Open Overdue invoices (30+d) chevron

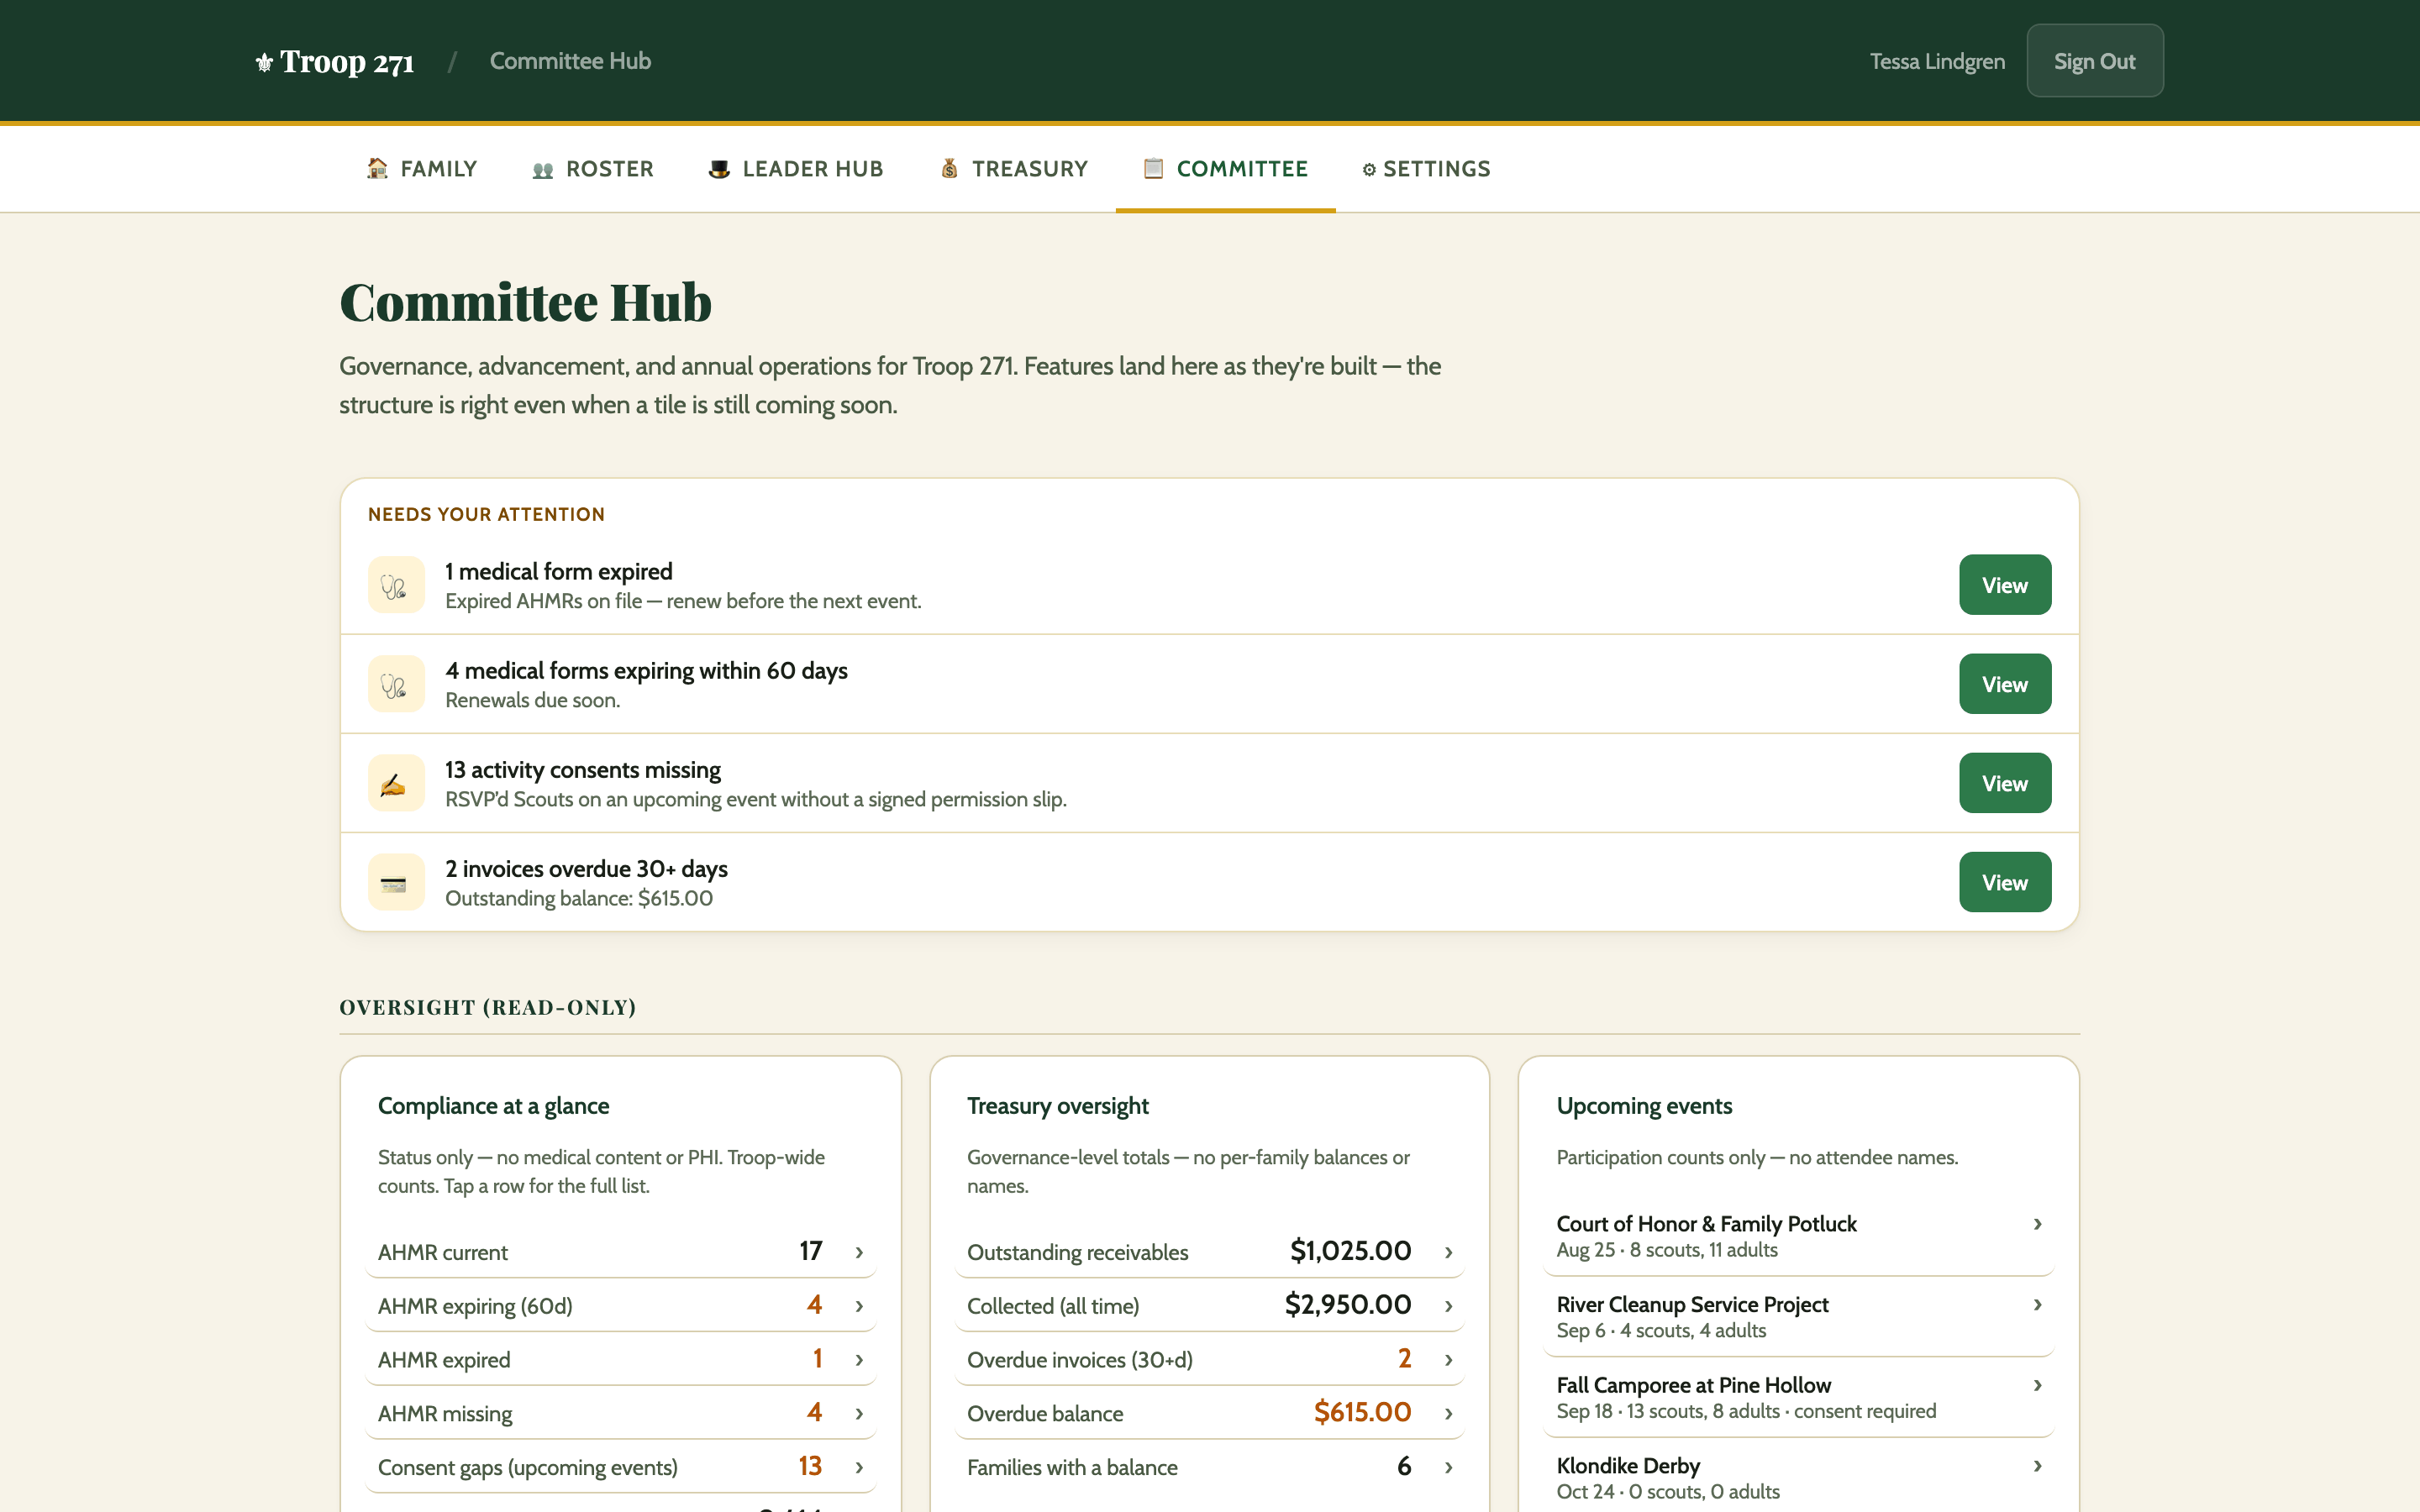1448,1360
